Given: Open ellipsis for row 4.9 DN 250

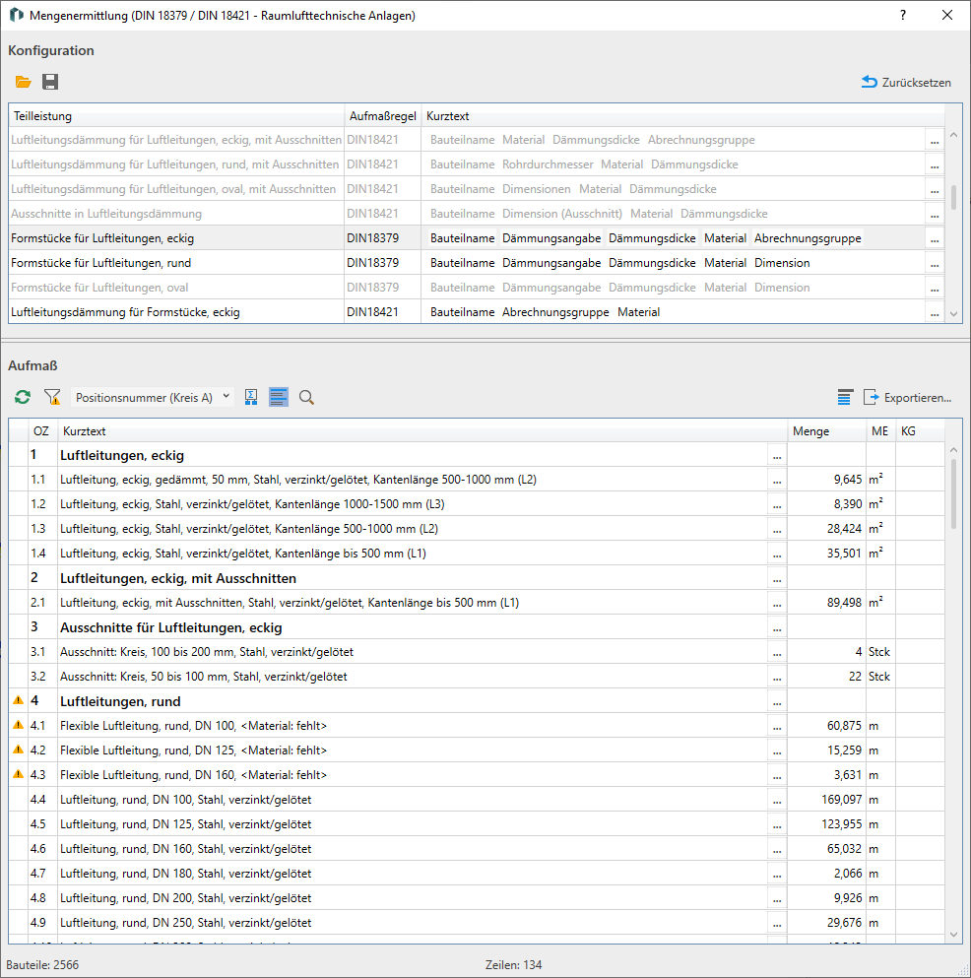Looking at the screenshot, I should [777, 923].
